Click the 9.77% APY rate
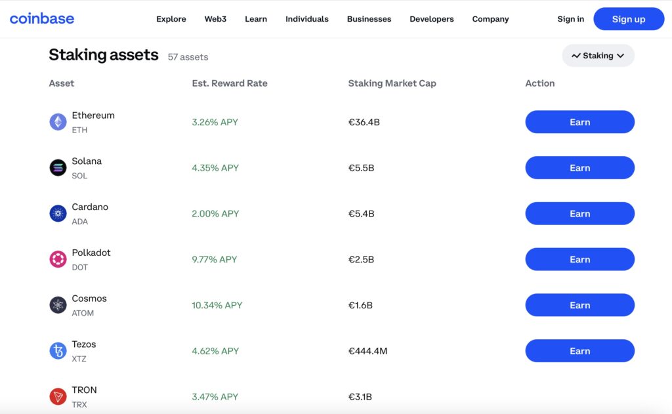Screen dimensions: 672x414 click(215, 260)
